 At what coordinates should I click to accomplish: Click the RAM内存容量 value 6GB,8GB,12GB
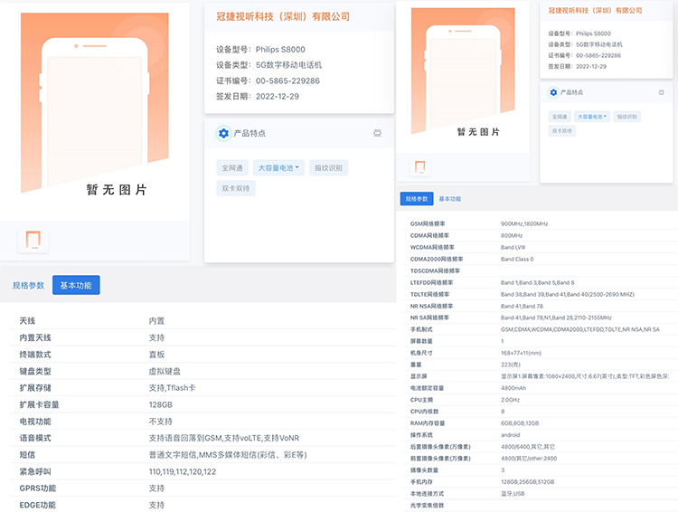pyautogui.click(x=520, y=423)
